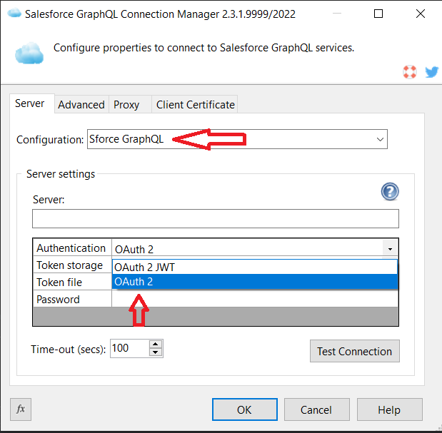This screenshot has height=433, width=442.
Task: Select the Client Certificate tab
Action: coord(195,104)
